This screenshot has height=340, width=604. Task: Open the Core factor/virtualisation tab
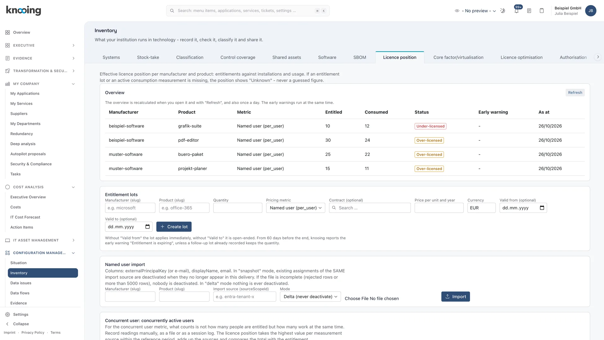click(x=458, y=57)
